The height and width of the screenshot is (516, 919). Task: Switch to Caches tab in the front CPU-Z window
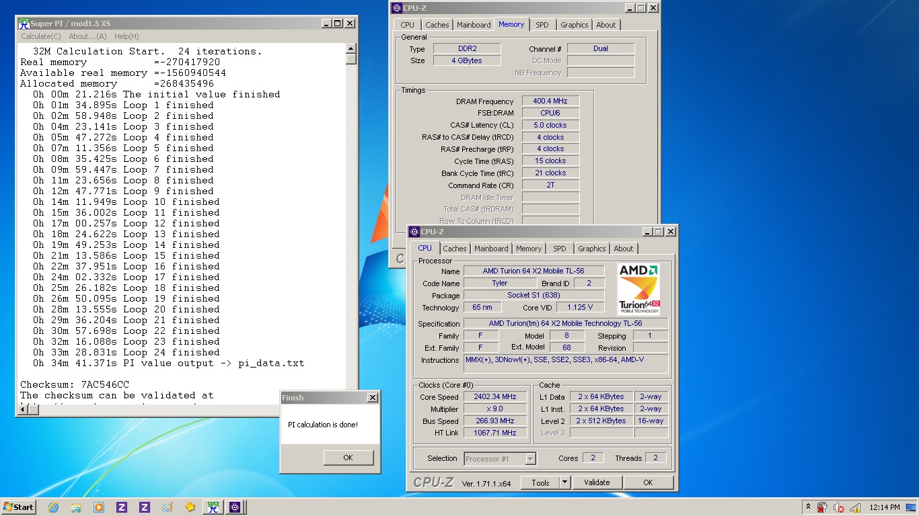455,249
